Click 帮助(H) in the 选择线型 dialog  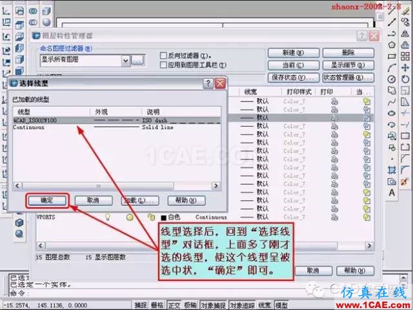coord(186,201)
